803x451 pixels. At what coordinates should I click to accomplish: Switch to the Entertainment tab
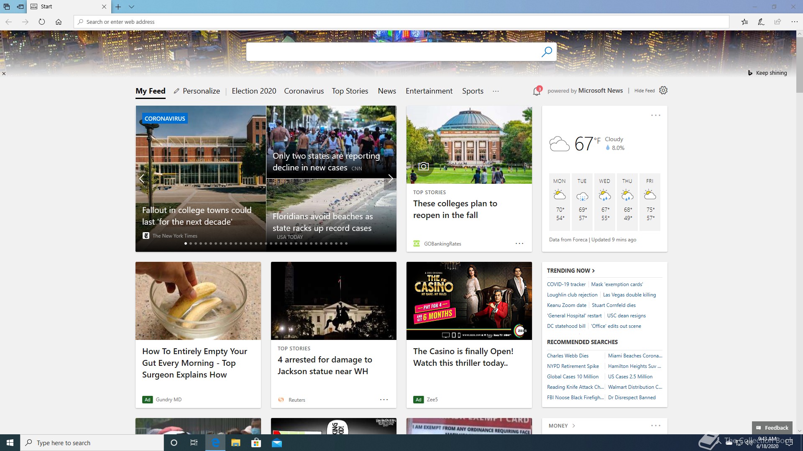click(429, 91)
